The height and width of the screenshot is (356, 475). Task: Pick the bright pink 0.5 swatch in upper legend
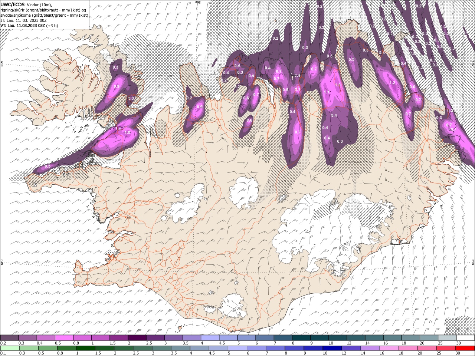(64, 338)
